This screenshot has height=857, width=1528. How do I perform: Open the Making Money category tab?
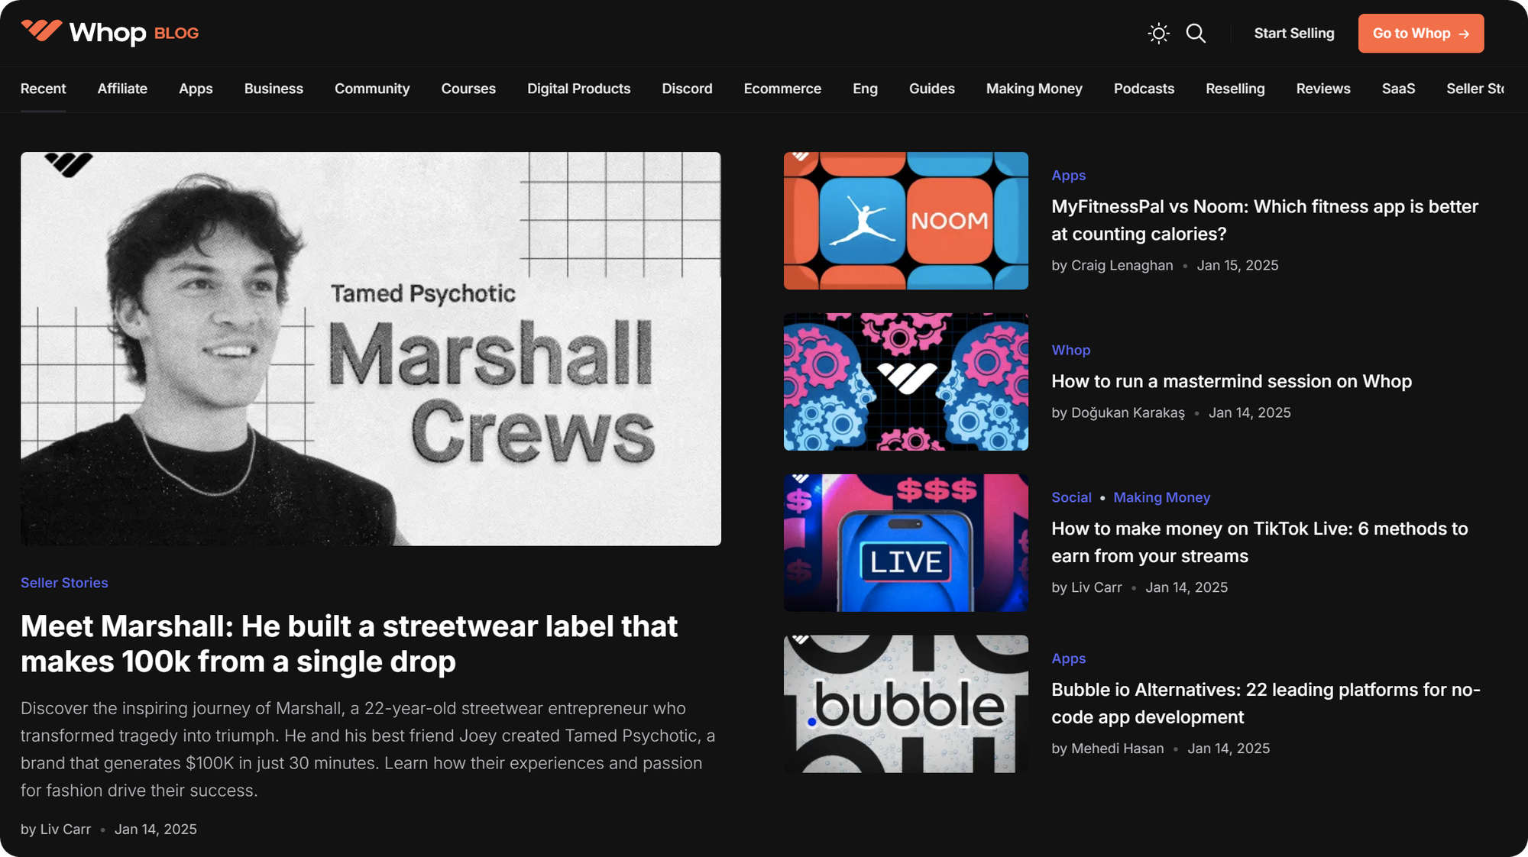pyautogui.click(x=1034, y=89)
